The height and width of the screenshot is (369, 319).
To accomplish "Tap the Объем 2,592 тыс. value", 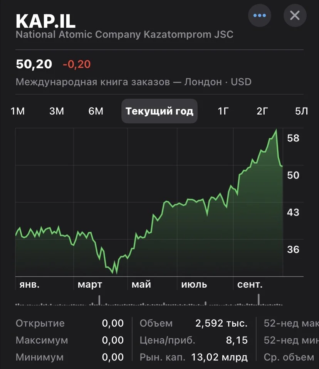I will [x=222, y=324].
